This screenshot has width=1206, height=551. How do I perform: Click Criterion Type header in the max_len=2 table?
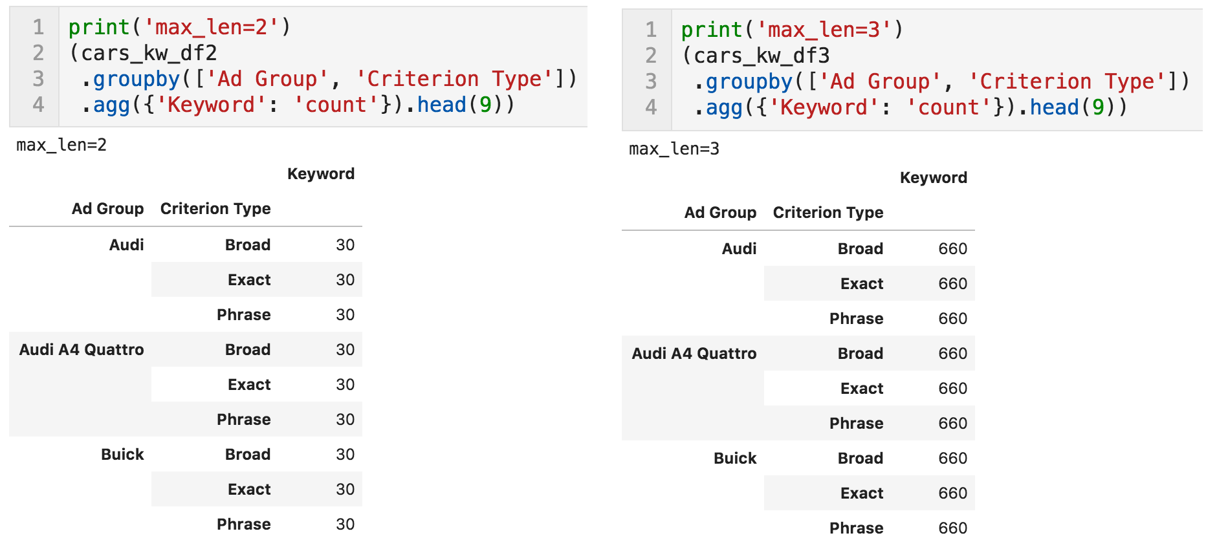pos(215,209)
